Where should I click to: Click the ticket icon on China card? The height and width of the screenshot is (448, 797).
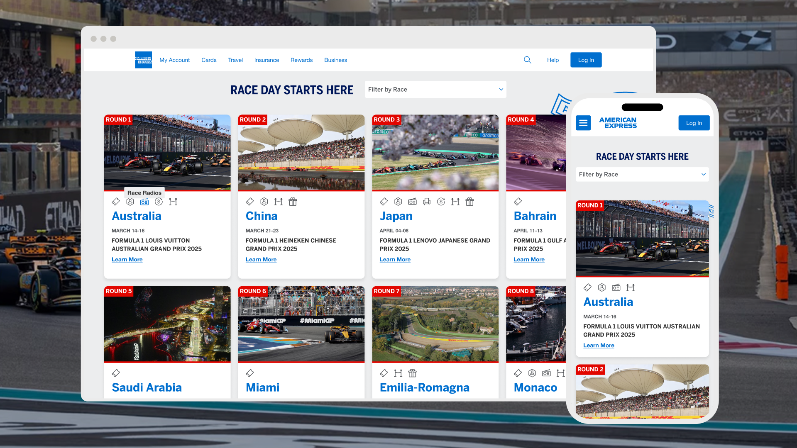click(249, 202)
